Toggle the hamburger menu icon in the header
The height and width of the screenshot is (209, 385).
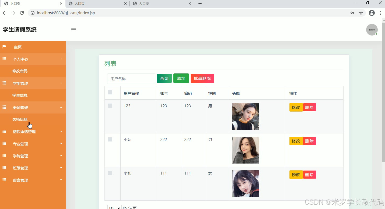[x=73, y=30]
